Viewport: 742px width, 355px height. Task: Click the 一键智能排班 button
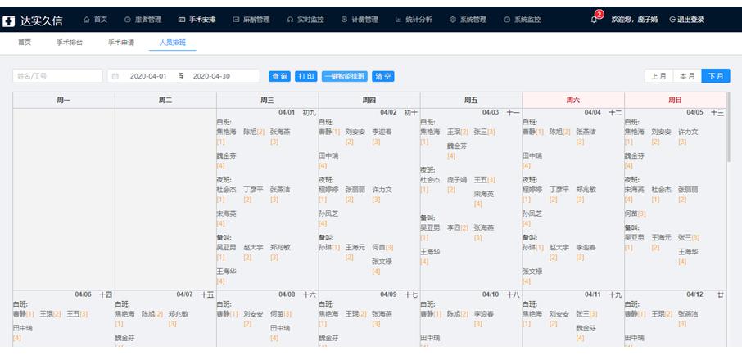pyautogui.click(x=344, y=76)
